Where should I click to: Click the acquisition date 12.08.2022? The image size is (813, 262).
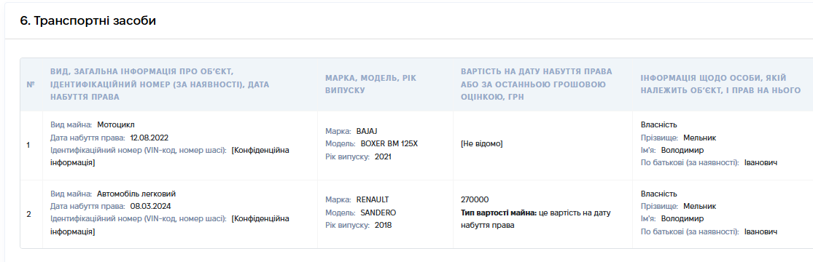tap(149, 138)
